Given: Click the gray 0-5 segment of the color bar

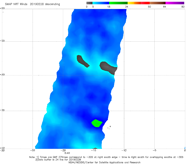Looking at the screenshot, I should coord(89,3).
